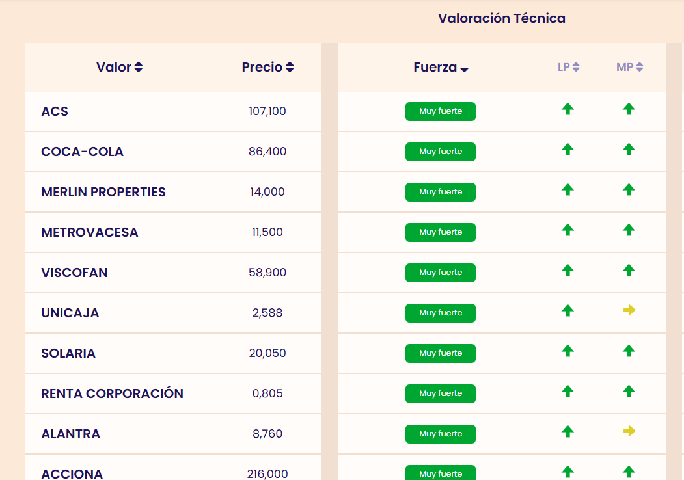Sort table by Valor column

(x=120, y=67)
